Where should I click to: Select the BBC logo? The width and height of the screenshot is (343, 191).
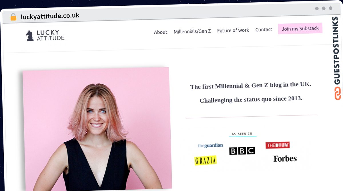pyautogui.click(x=242, y=151)
